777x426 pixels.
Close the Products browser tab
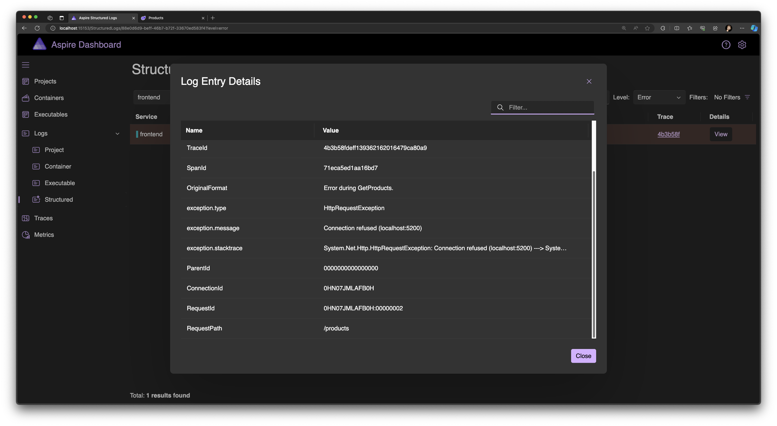click(x=203, y=18)
